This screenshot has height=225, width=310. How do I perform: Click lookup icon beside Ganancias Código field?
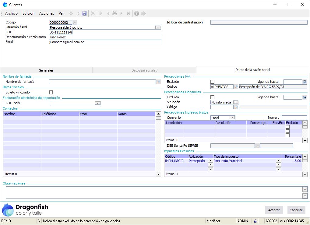click(236, 107)
